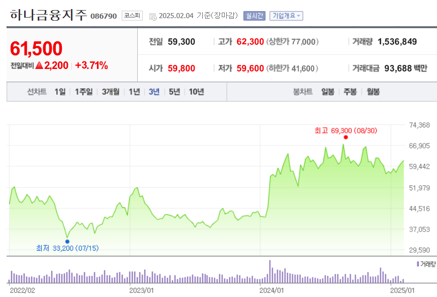
Task: Select the 1주일 line chart tab
Action: (84, 92)
